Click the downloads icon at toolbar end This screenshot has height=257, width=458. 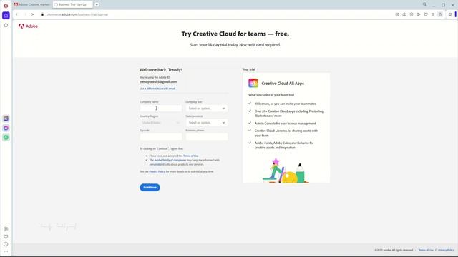click(x=450, y=14)
